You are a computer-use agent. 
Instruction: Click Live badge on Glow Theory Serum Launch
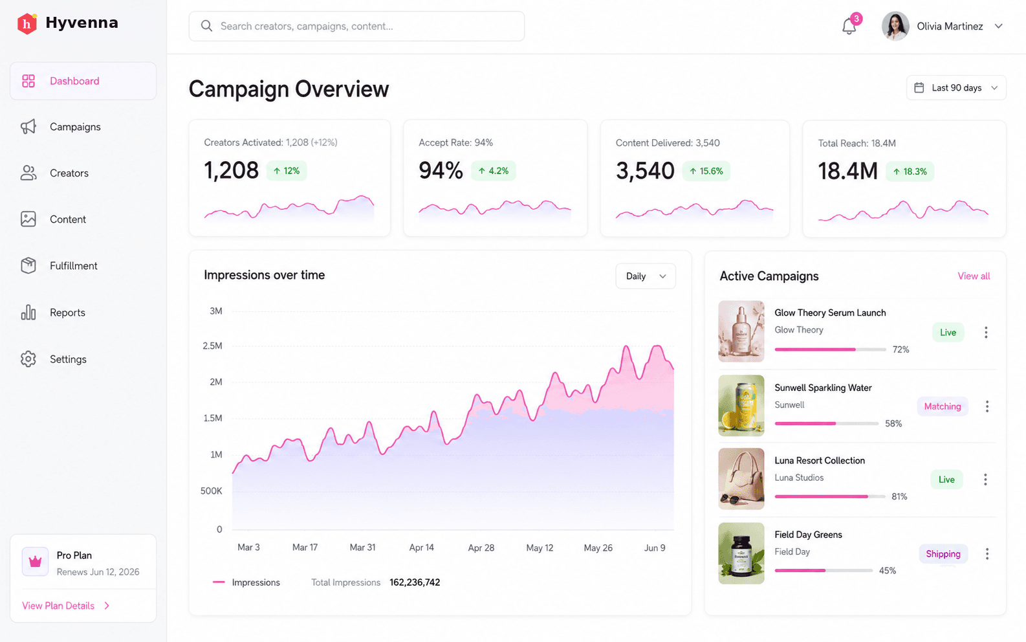(948, 333)
